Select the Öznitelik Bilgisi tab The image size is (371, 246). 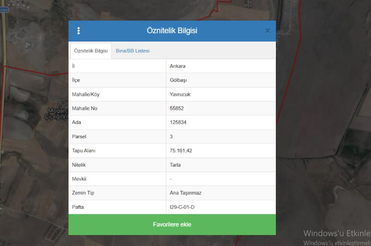(x=91, y=51)
